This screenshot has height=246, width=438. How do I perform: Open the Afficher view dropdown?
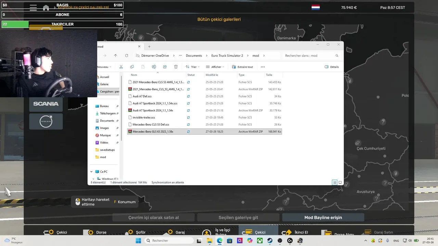point(215,67)
